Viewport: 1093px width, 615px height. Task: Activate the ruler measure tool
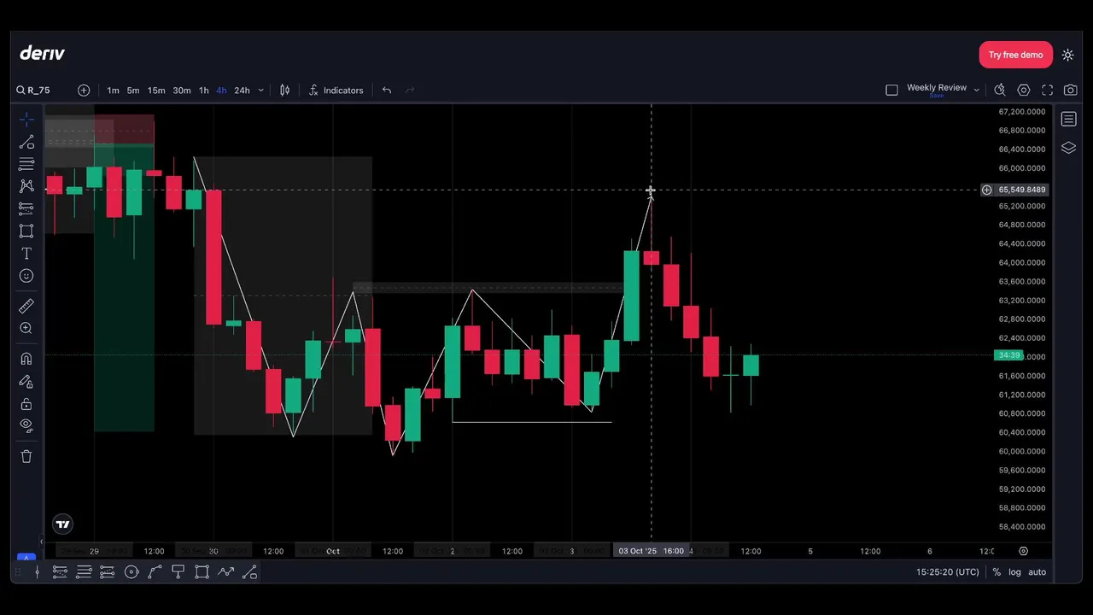[26, 306]
